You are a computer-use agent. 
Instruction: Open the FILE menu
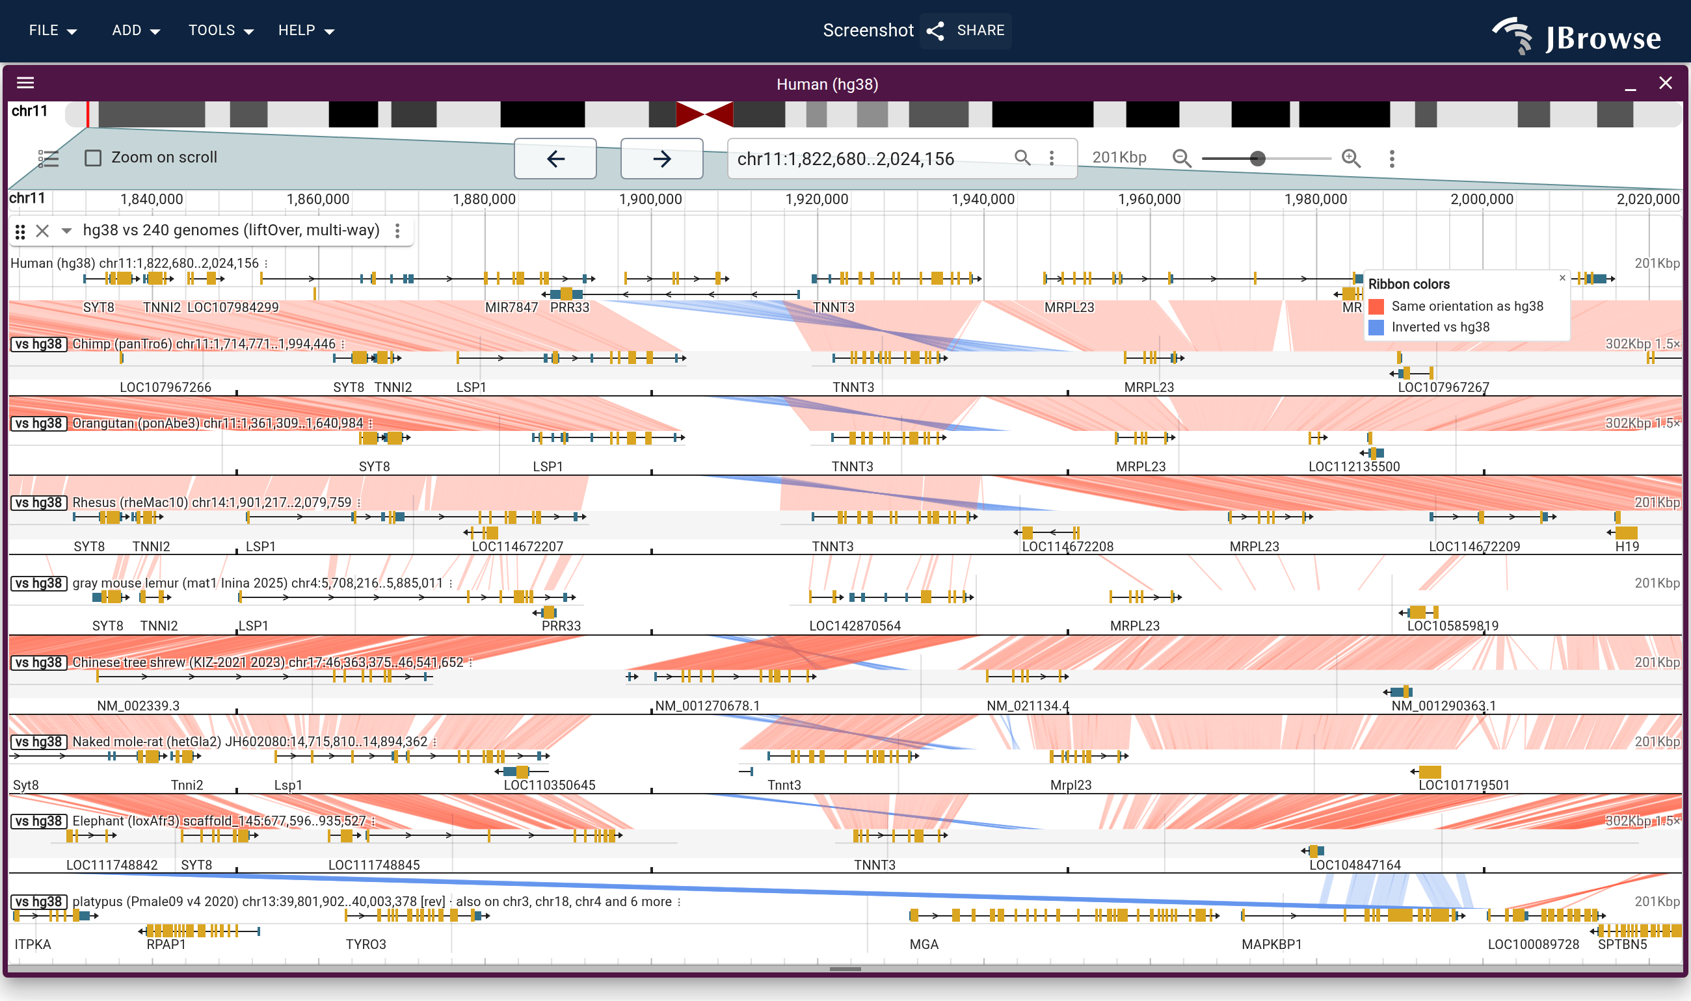click(53, 31)
